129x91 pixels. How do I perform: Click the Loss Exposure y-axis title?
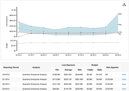point(7,21)
